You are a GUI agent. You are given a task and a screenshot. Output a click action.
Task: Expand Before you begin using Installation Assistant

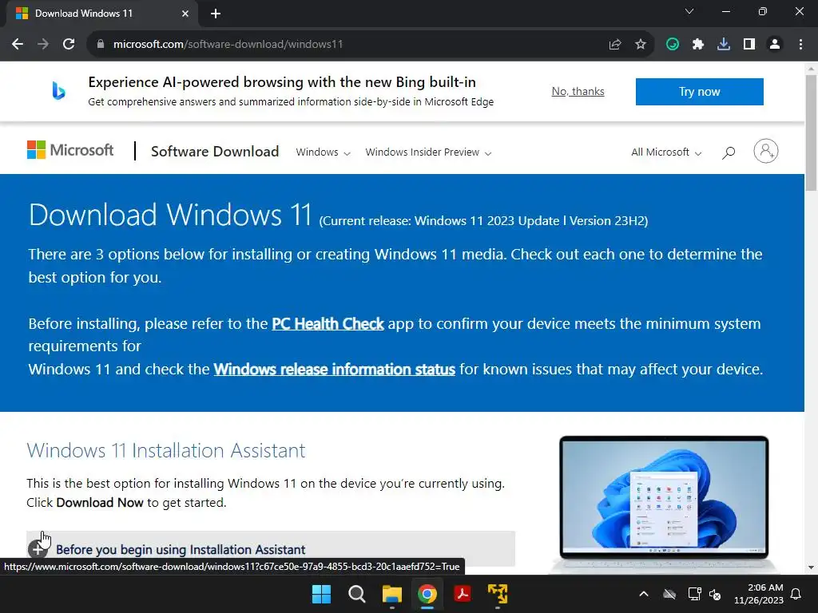pyautogui.click(x=271, y=549)
